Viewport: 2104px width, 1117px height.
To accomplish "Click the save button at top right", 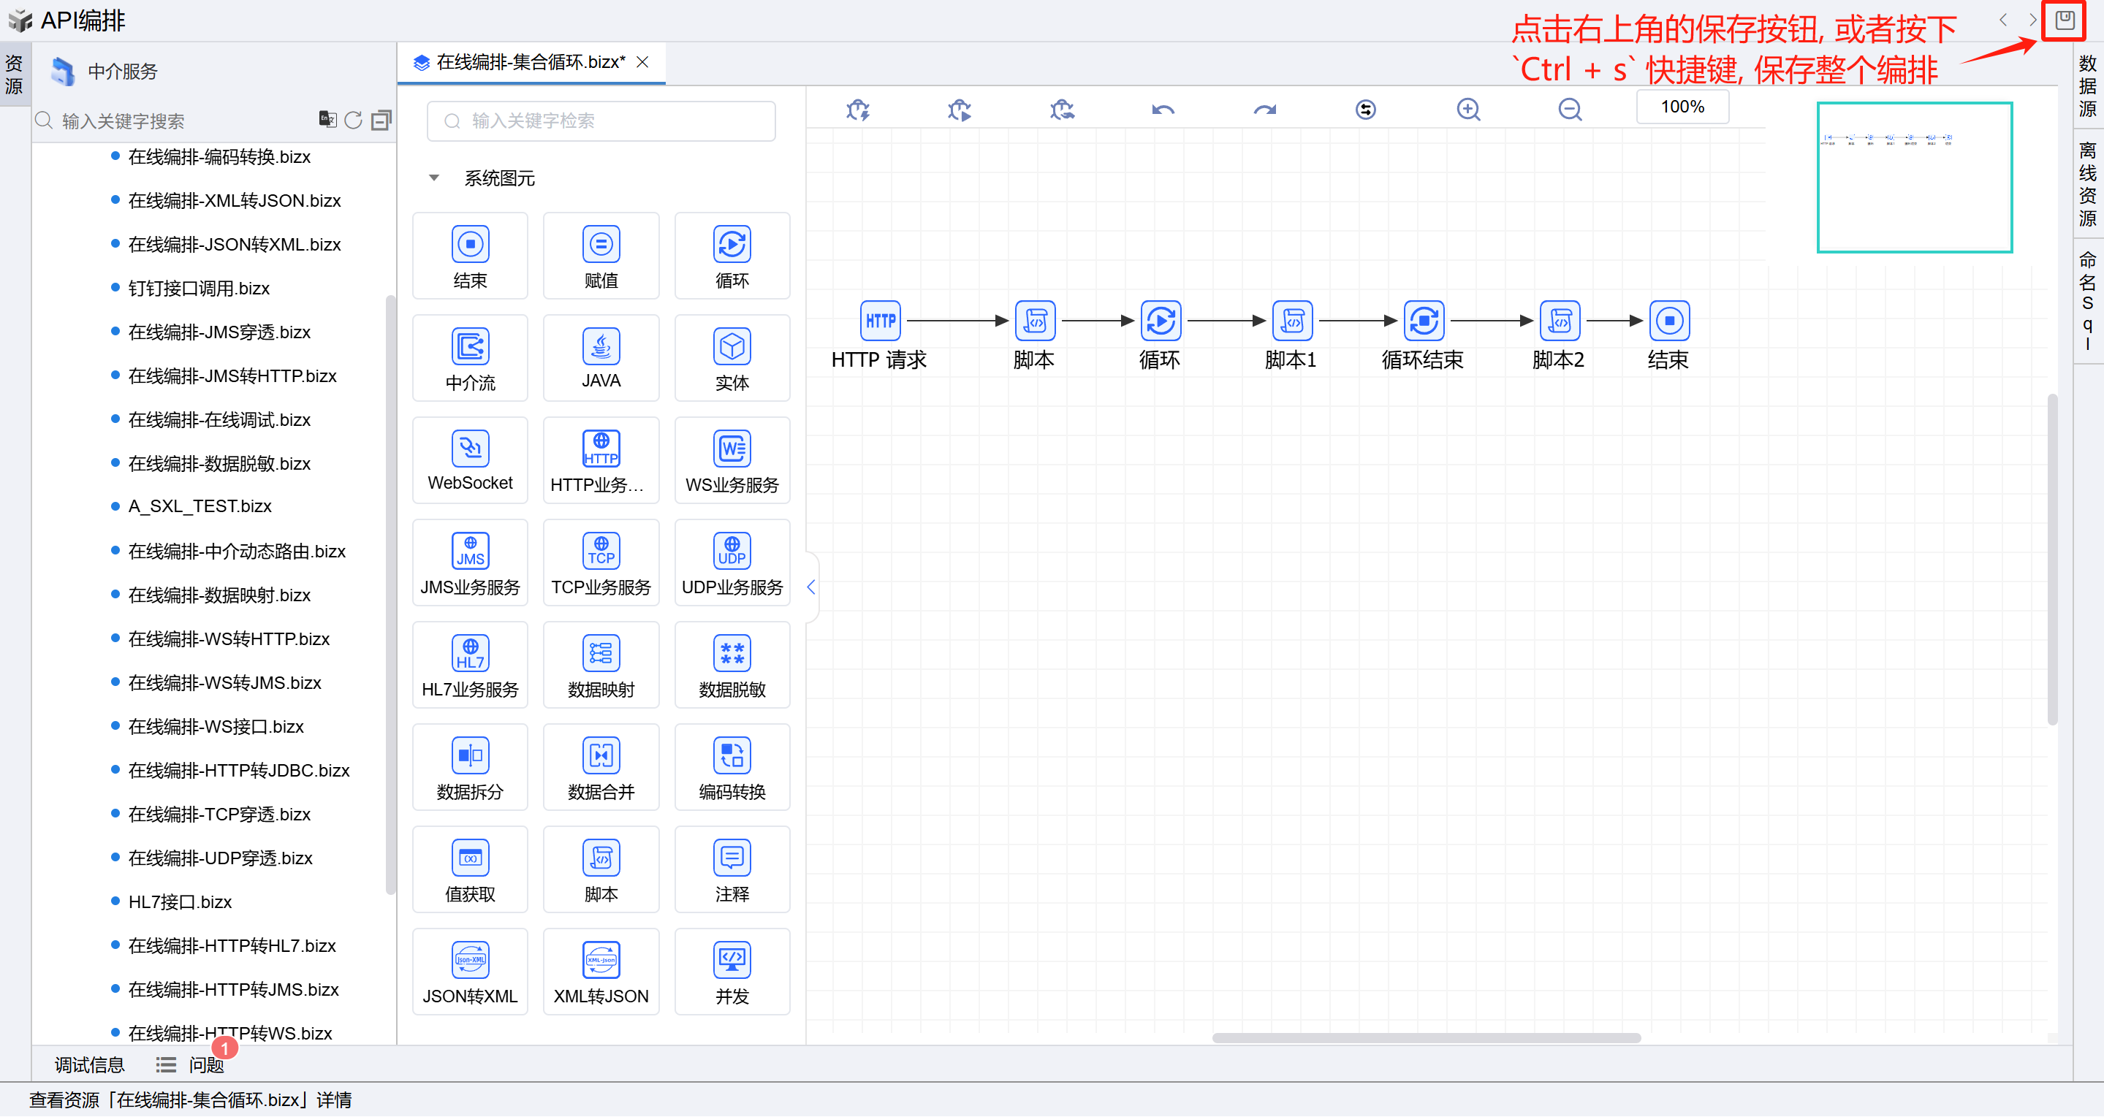I will click(2064, 20).
